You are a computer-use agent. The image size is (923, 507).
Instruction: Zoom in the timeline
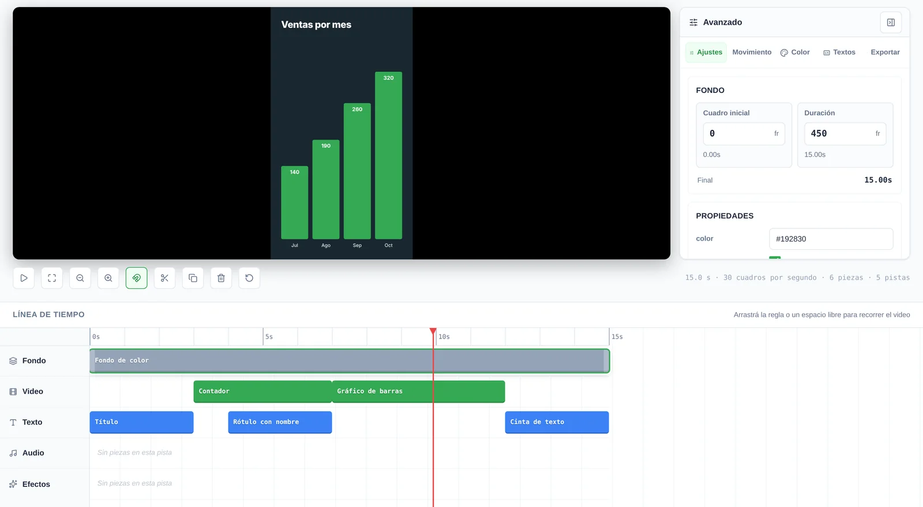point(108,278)
